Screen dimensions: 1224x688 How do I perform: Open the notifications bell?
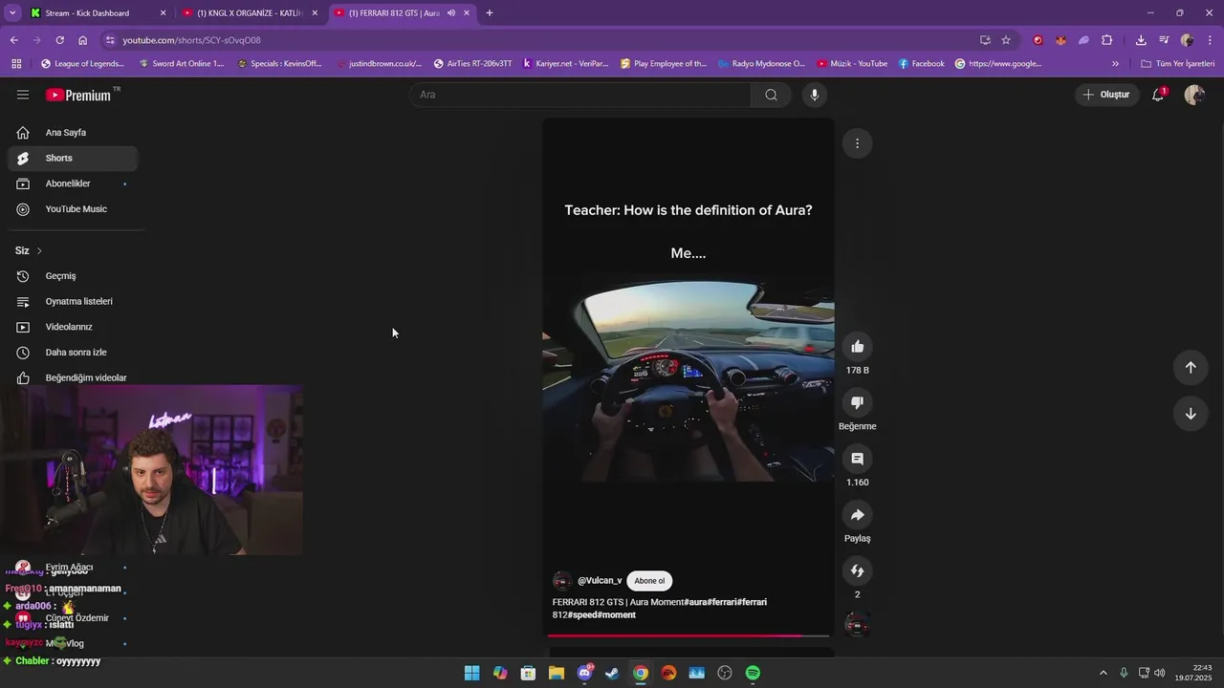coord(1158,95)
